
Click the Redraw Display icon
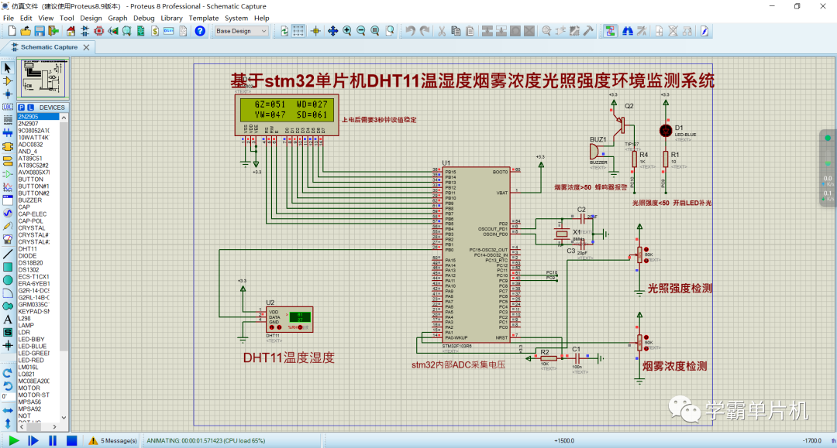(284, 32)
